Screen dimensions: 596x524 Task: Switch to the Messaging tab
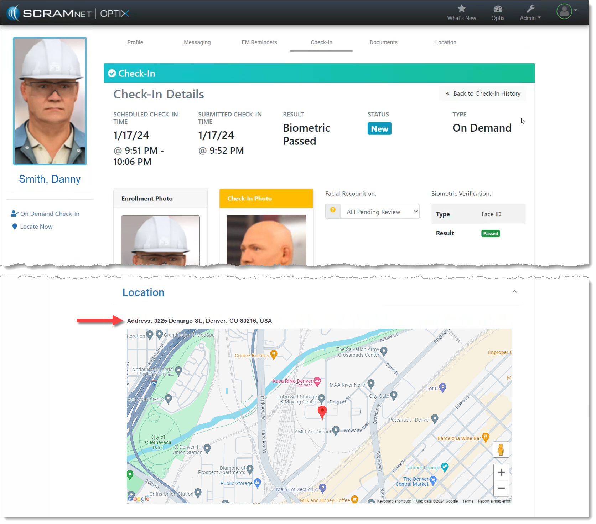click(x=197, y=42)
